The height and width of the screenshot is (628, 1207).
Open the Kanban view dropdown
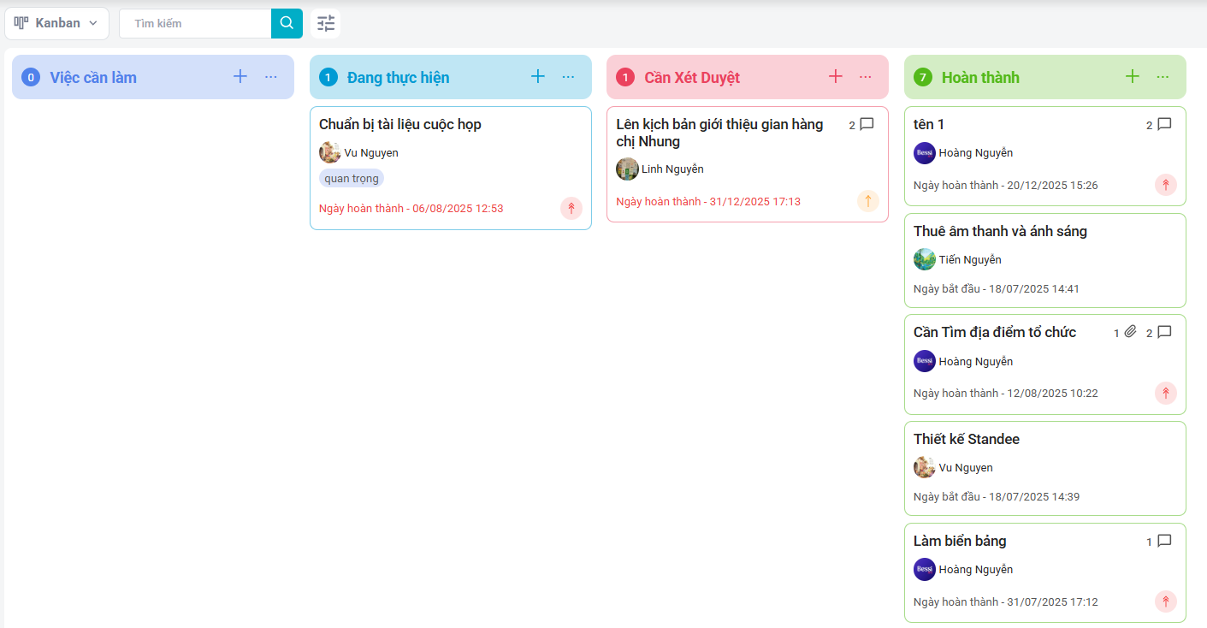[x=56, y=23]
